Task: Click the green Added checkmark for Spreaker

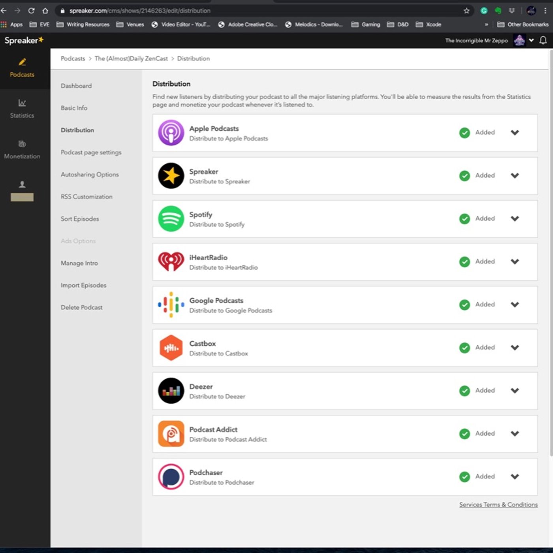Action: pyautogui.click(x=465, y=176)
